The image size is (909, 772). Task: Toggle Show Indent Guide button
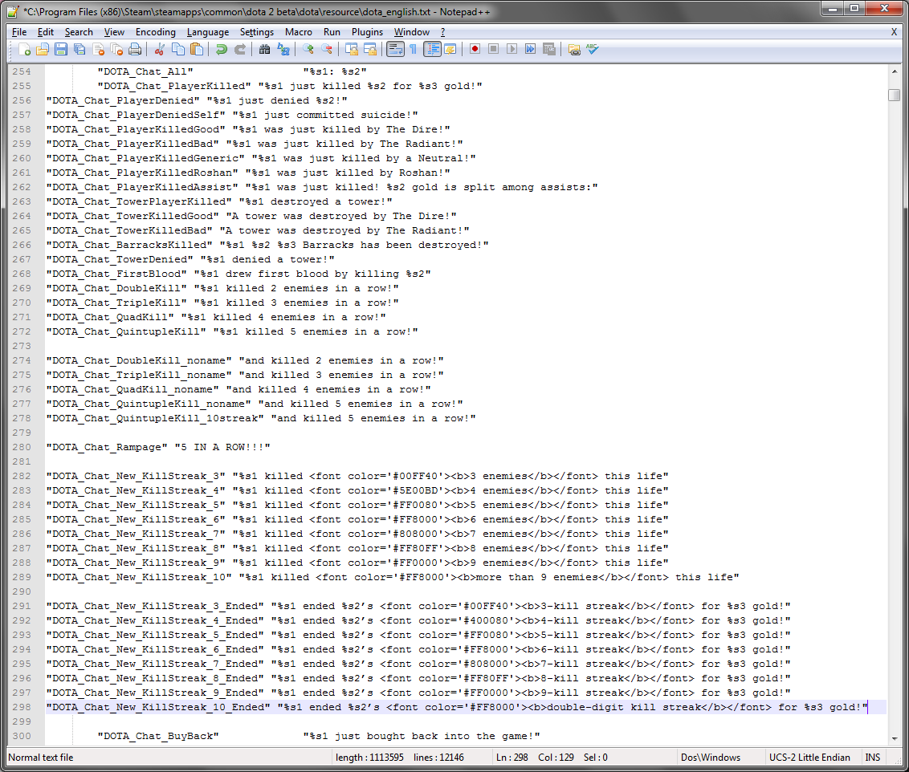pyautogui.click(x=432, y=50)
